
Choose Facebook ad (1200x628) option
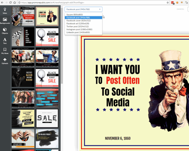(84, 23)
